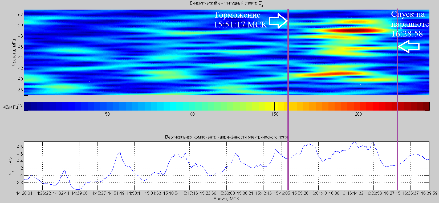Click the colorbar tick label 100

[191, 114]
